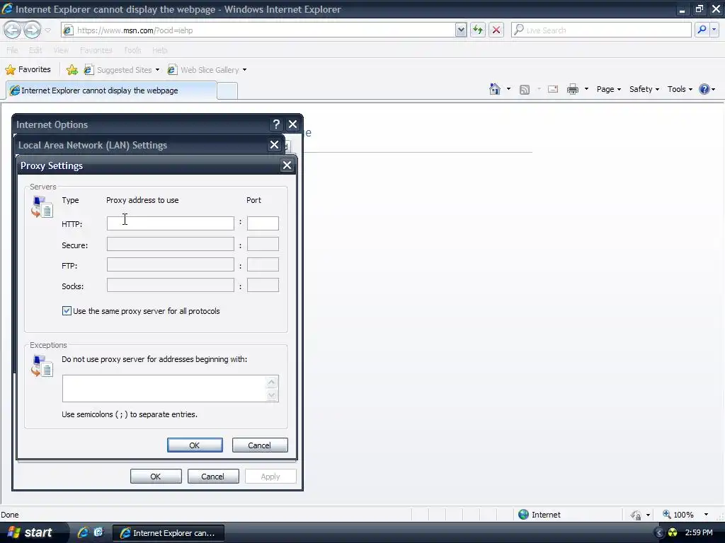The height and width of the screenshot is (543, 725).
Task: Click the Live Search box
Action: 601,30
